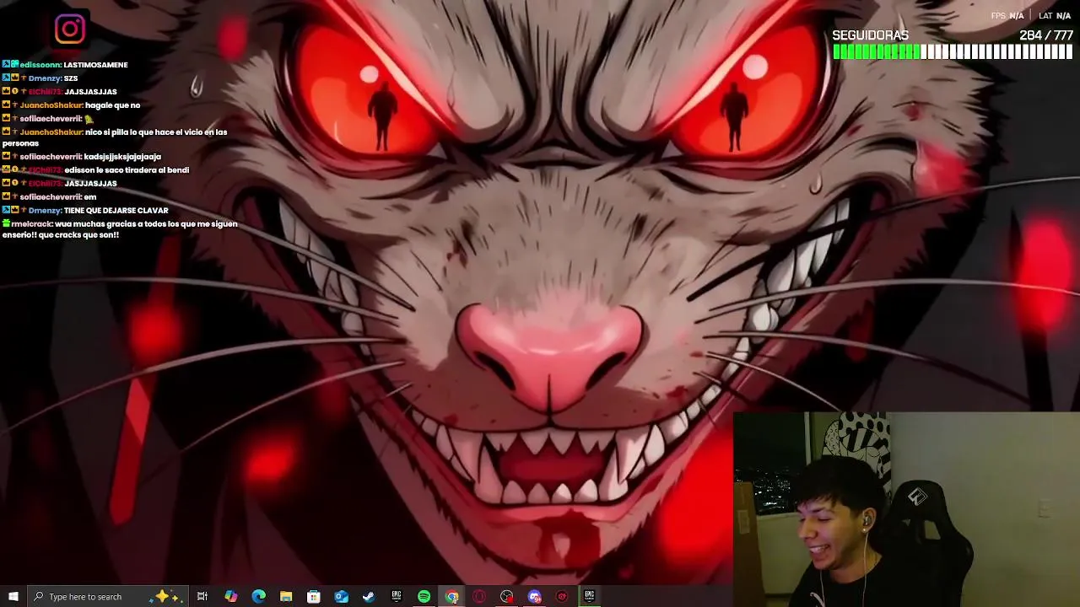1080x607 pixels.
Task: Click the Instagram logo overlay
Action: [x=70, y=30]
